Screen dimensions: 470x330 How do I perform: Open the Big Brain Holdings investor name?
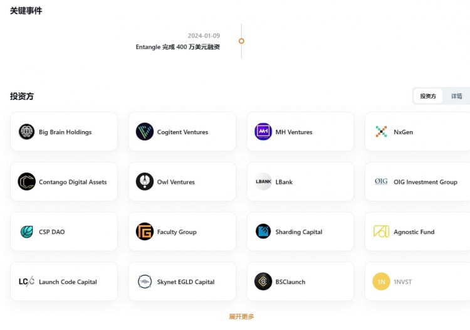coord(65,132)
